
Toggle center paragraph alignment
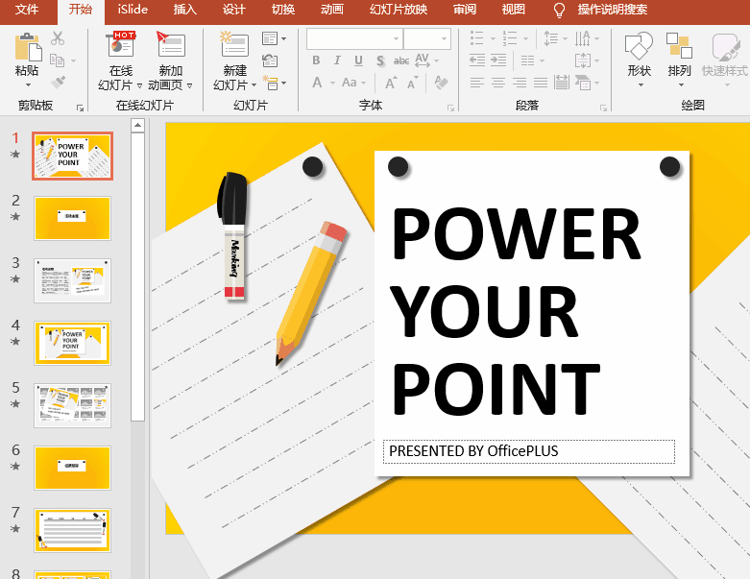click(x=498, y=83)
